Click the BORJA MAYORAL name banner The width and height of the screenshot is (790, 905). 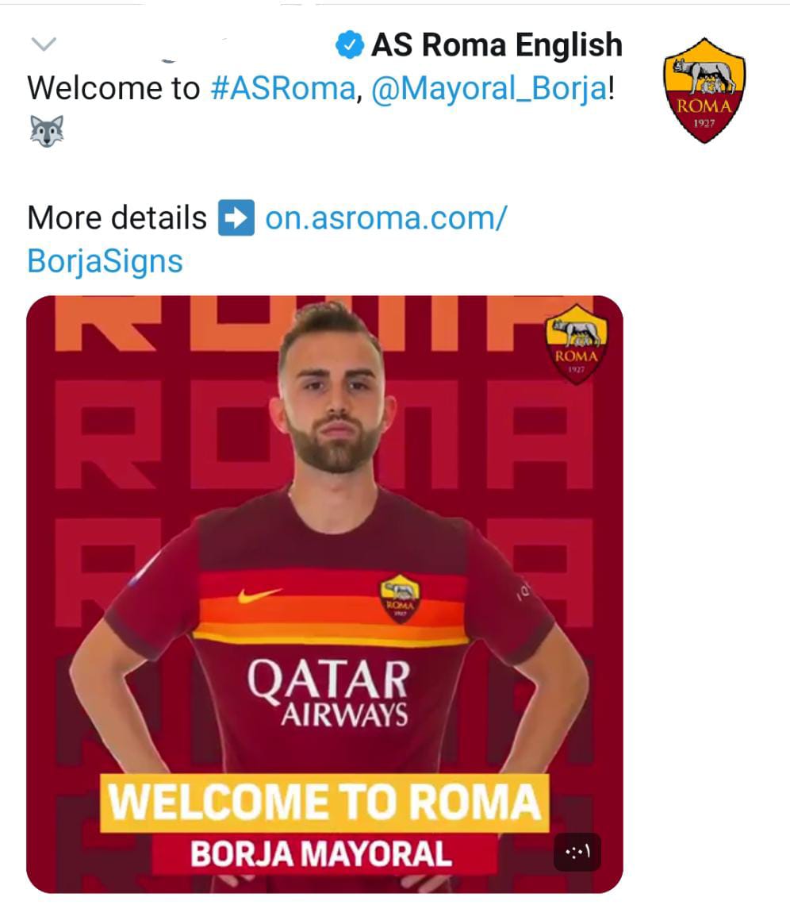coord(324,853)
